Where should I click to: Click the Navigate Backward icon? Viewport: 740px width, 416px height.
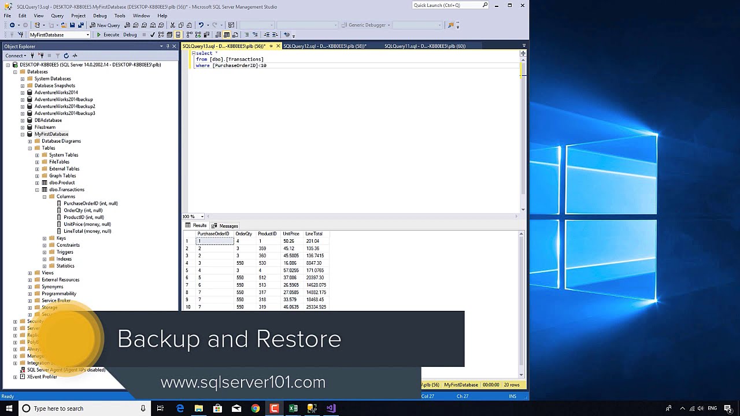click(12, 25)
